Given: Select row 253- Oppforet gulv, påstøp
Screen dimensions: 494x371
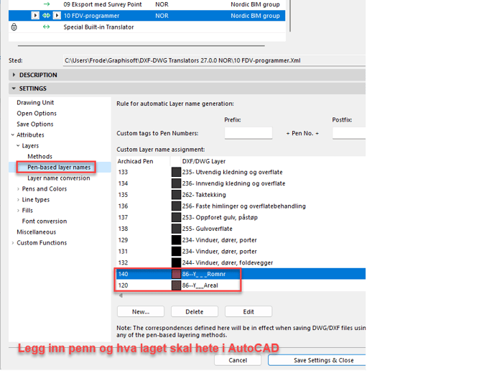Looking at the screenshot, I should 241,217.
